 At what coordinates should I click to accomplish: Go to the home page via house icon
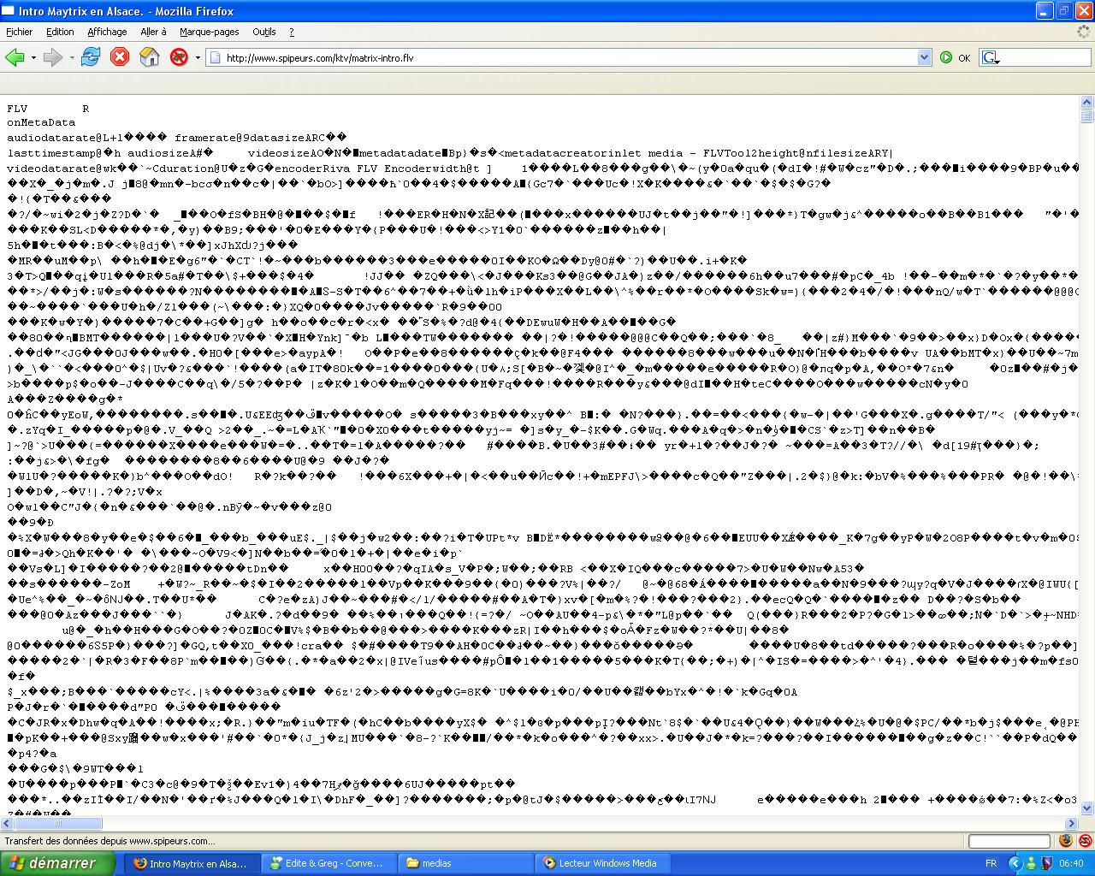coord(150,57)
